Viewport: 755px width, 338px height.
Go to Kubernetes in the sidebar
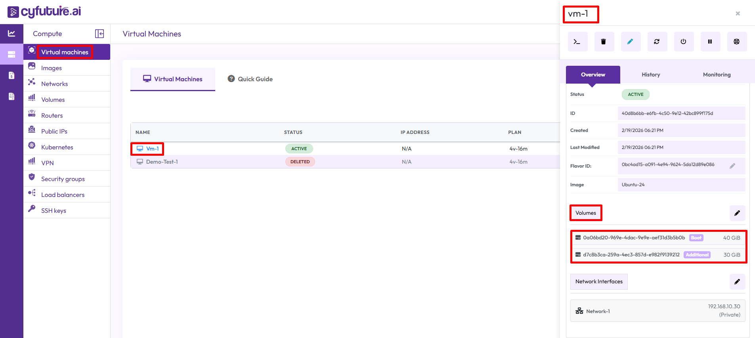57,147
